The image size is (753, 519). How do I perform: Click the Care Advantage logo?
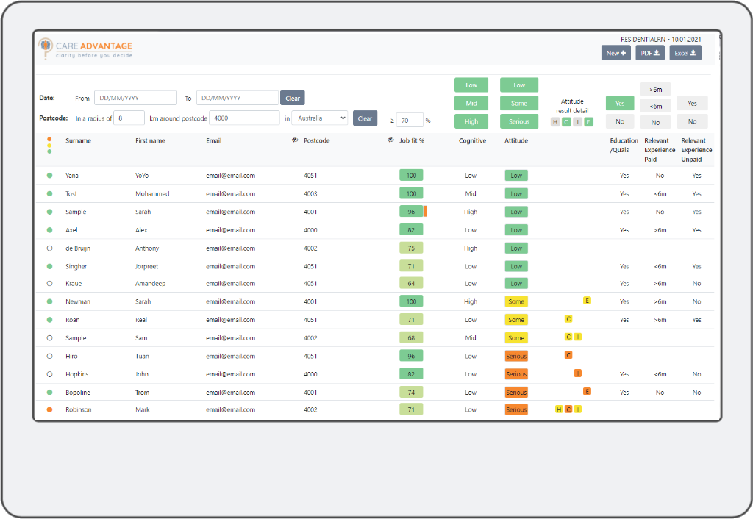[x=85, y=49]
